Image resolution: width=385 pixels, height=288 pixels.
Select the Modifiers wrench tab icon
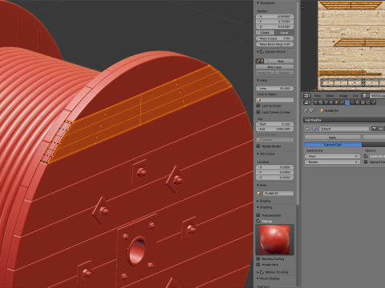(347, 102)
